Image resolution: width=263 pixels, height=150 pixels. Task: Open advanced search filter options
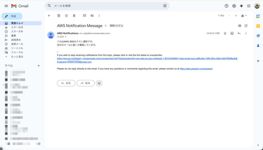pos(165,6)
